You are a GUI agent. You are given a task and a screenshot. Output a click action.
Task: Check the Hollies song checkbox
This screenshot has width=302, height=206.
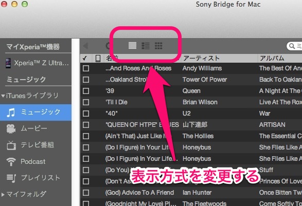(x=86, y=136)
